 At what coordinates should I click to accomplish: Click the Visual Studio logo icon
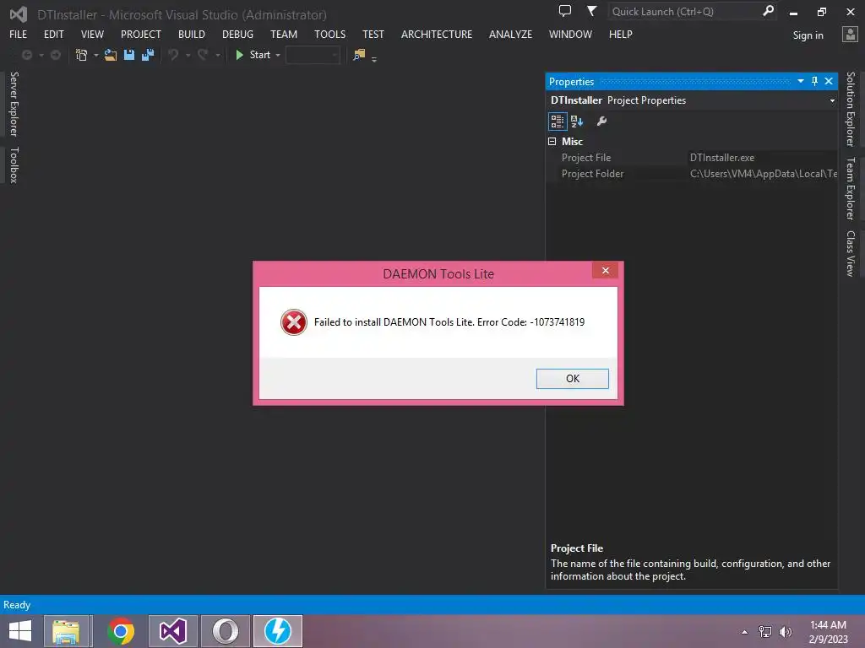coord(19,14)
